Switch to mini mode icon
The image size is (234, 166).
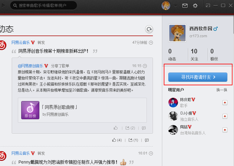click(208, 6)
